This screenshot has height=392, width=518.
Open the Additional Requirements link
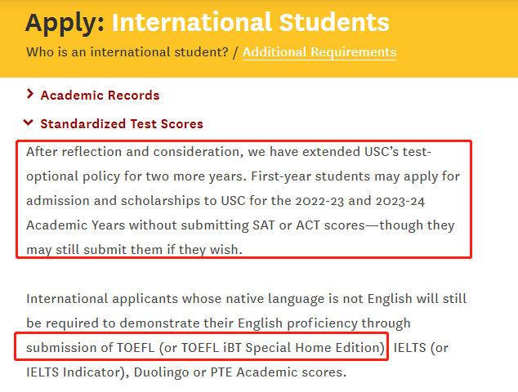[x=319, y=52]
